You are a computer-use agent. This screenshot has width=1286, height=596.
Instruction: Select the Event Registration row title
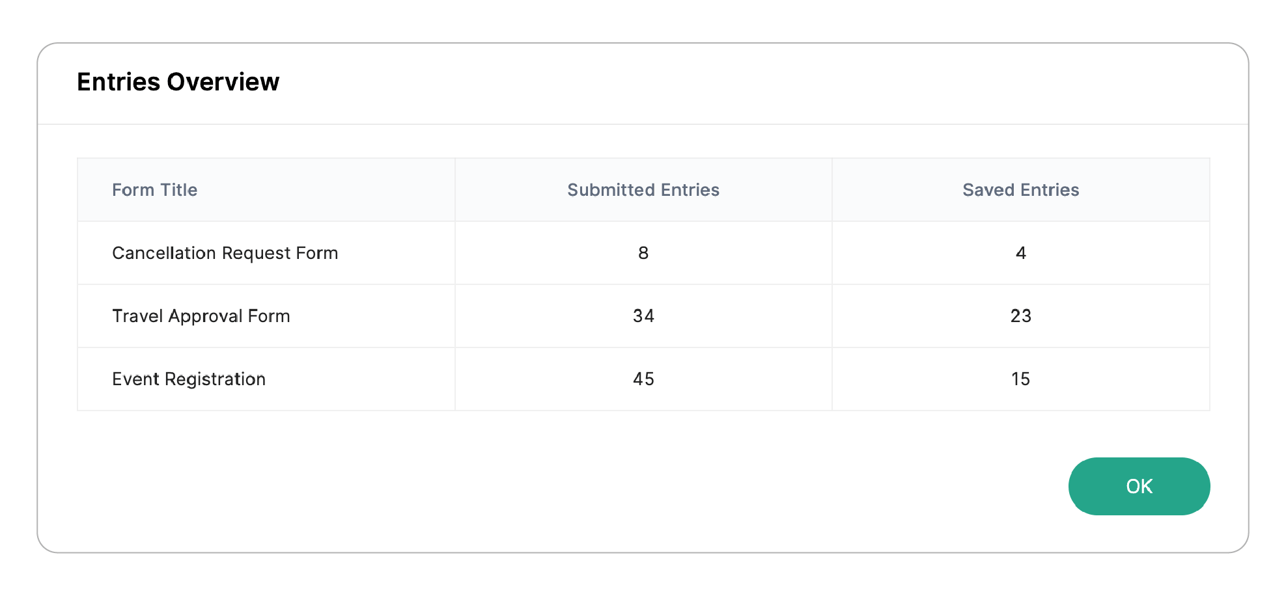(189, 379)
